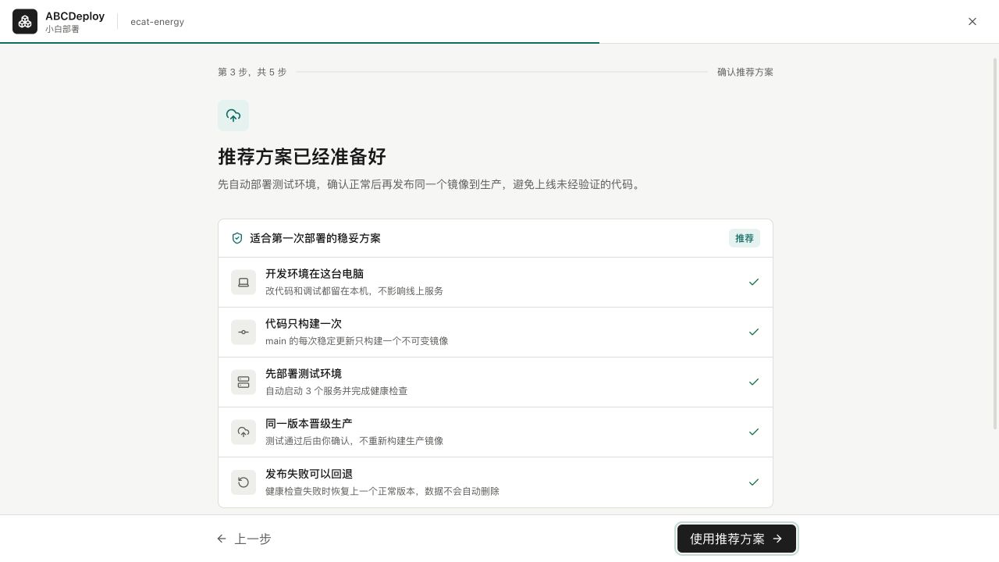
Task: Click checkmark in 代码只构建一次 row
Action: click(754, 332)
